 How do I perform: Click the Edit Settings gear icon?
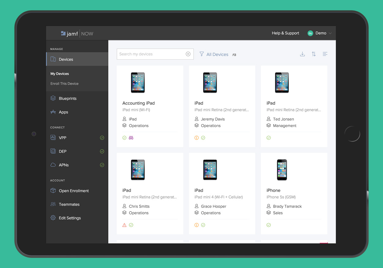pos(53,218)
